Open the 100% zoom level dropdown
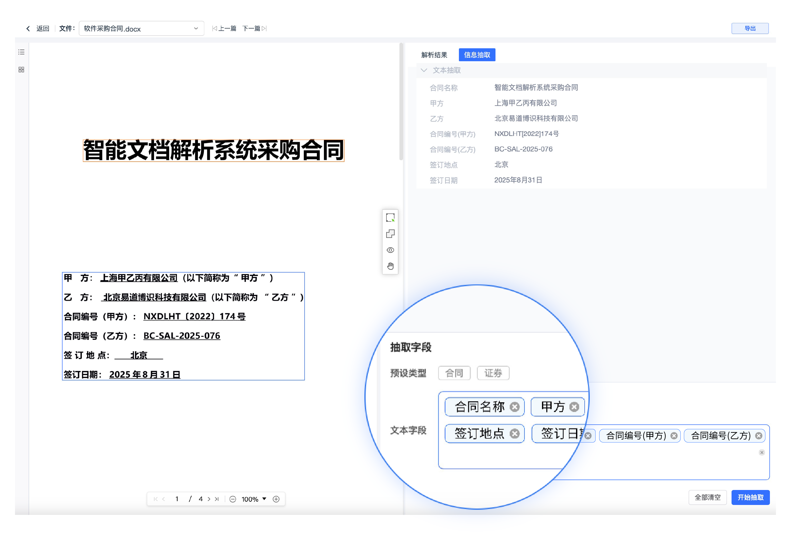This screenshot has width=791, height=538. click(254, 499)
